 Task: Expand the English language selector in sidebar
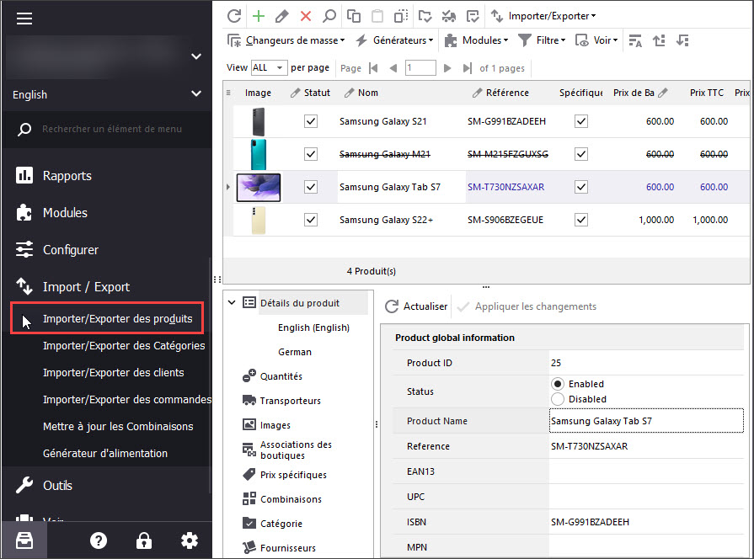[107, 94]
